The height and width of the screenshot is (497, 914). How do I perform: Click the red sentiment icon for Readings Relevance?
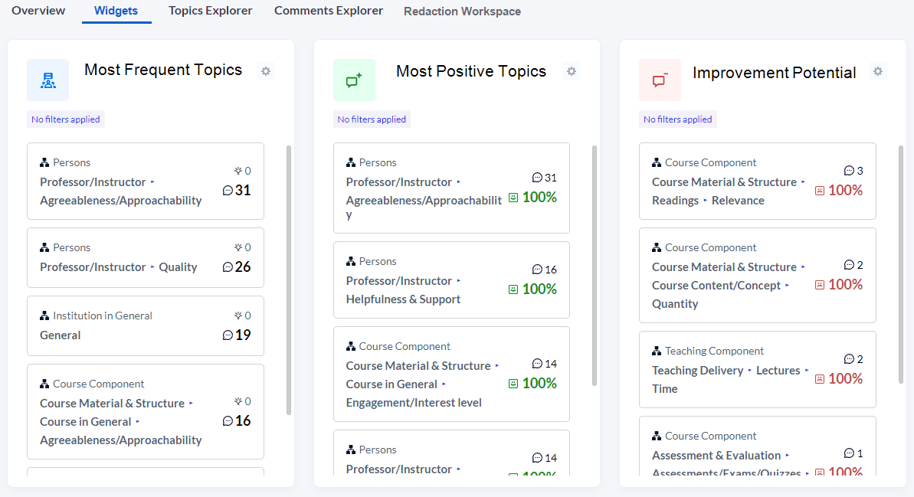[820, 191]
